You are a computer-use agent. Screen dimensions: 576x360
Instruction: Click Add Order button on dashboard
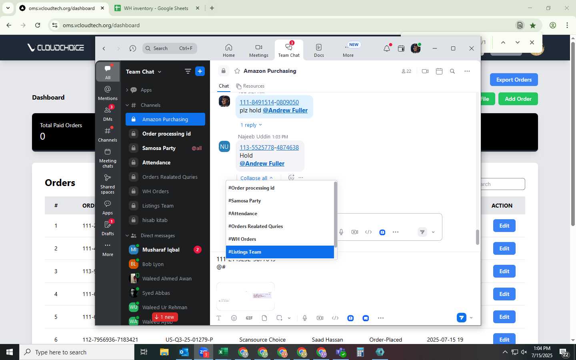518,99
